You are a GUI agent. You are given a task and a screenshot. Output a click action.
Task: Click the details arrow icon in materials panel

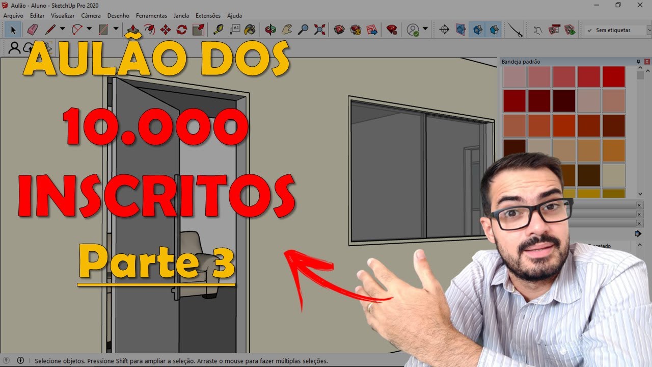[x=638, y=234]
